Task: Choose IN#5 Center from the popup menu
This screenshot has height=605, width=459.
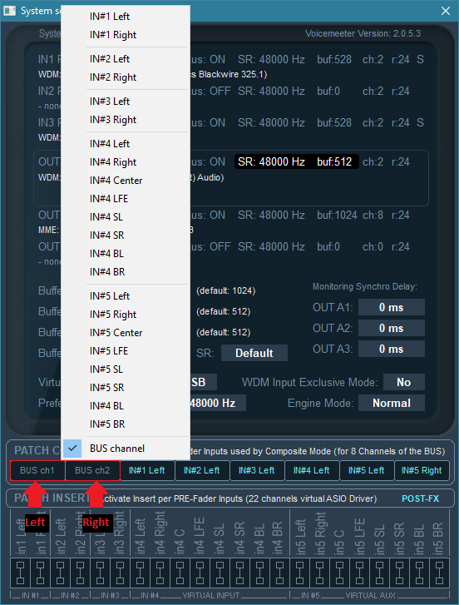Action: [x=126, y=333]
